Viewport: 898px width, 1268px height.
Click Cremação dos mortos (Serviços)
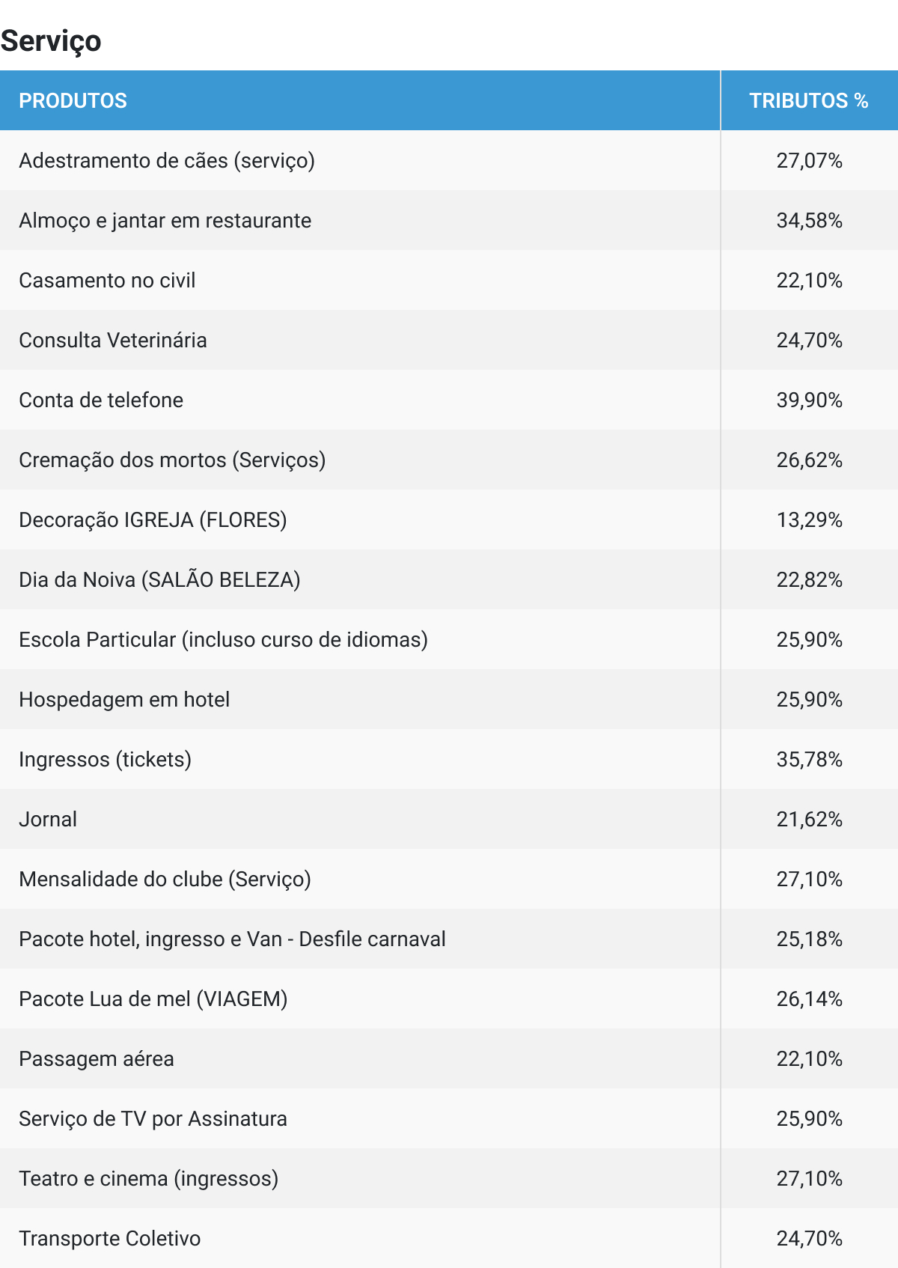(172, 460)
